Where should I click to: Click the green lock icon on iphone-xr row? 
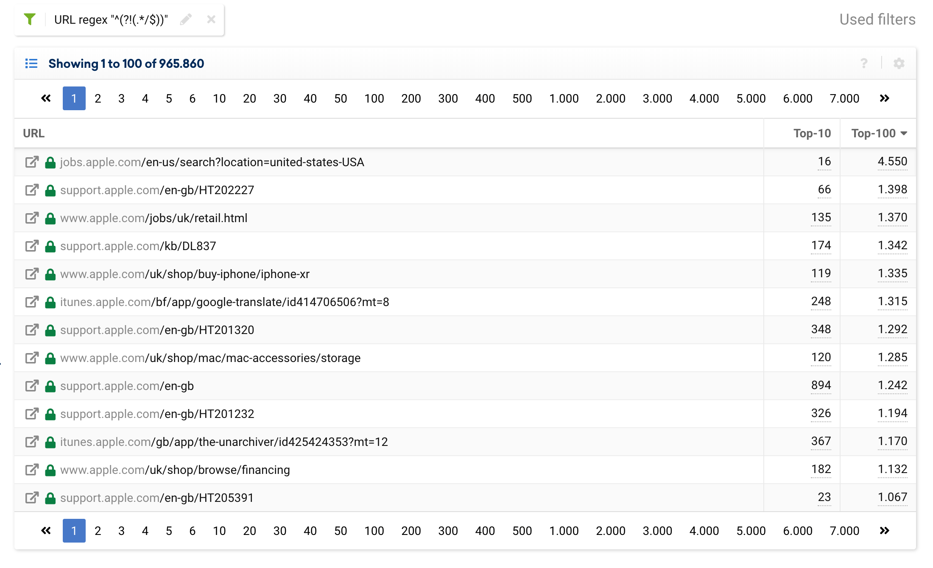[x=50, y=274]
